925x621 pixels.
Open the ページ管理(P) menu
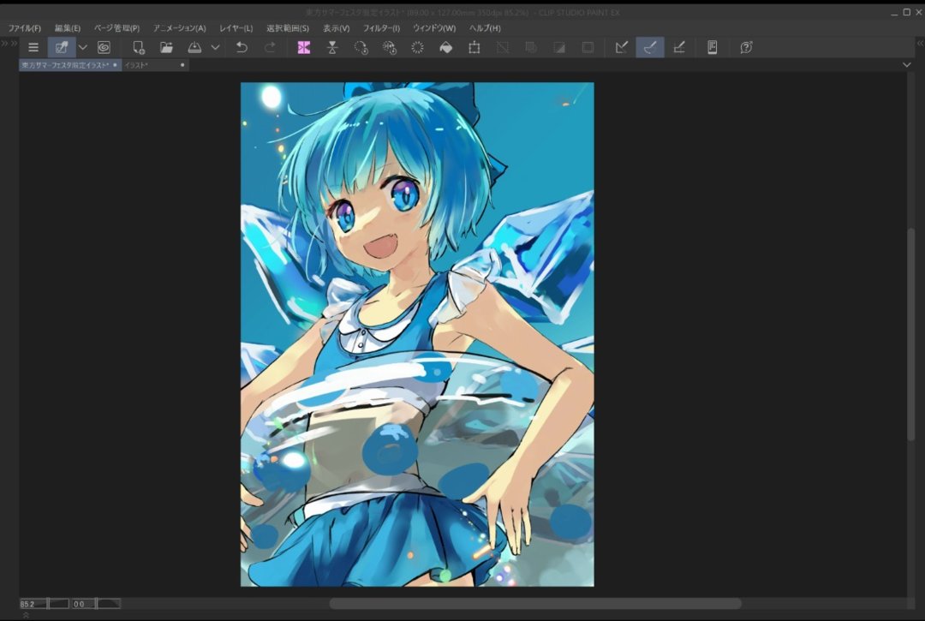[x=116, y=28]
